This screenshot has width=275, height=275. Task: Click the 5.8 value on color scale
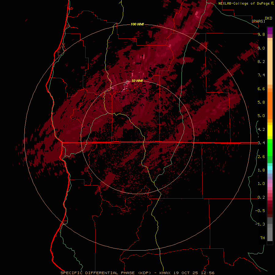(261, 102)
